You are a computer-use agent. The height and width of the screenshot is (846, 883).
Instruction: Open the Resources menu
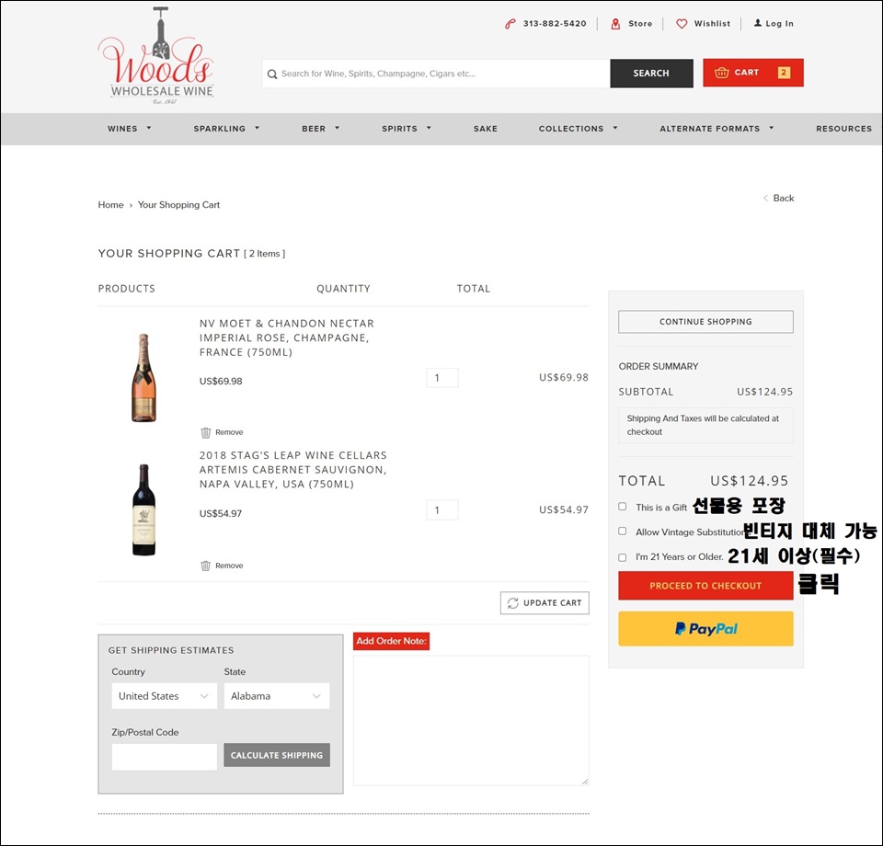(844, 129)
